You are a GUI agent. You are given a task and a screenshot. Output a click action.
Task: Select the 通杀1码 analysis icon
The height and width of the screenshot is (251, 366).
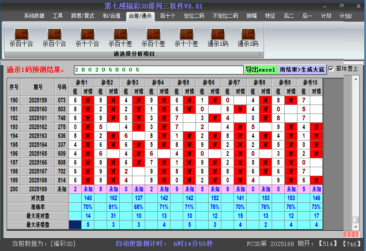click(x=218, y=38)
